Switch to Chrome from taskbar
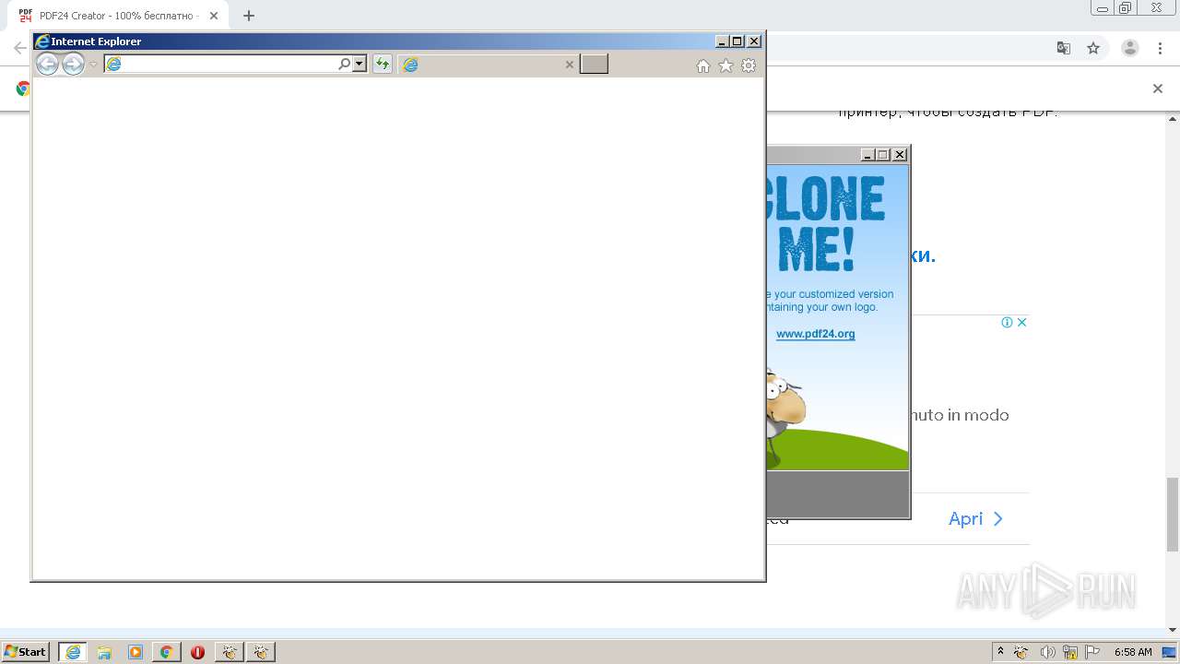This screenshot has height=664, width=1180. (x=167, y=652)
